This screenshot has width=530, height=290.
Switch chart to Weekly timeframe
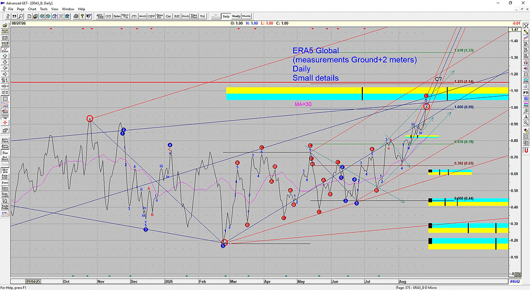point(236,16)
